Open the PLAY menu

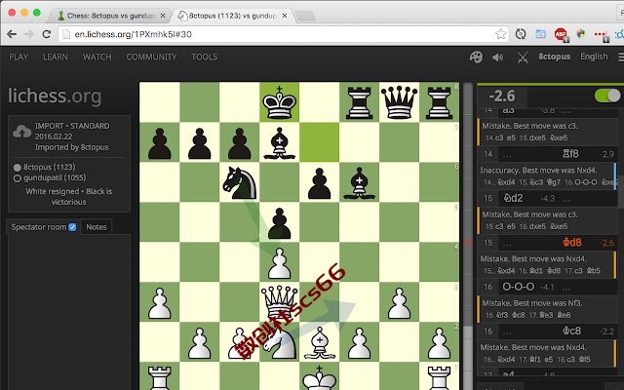tap(19, 57)
